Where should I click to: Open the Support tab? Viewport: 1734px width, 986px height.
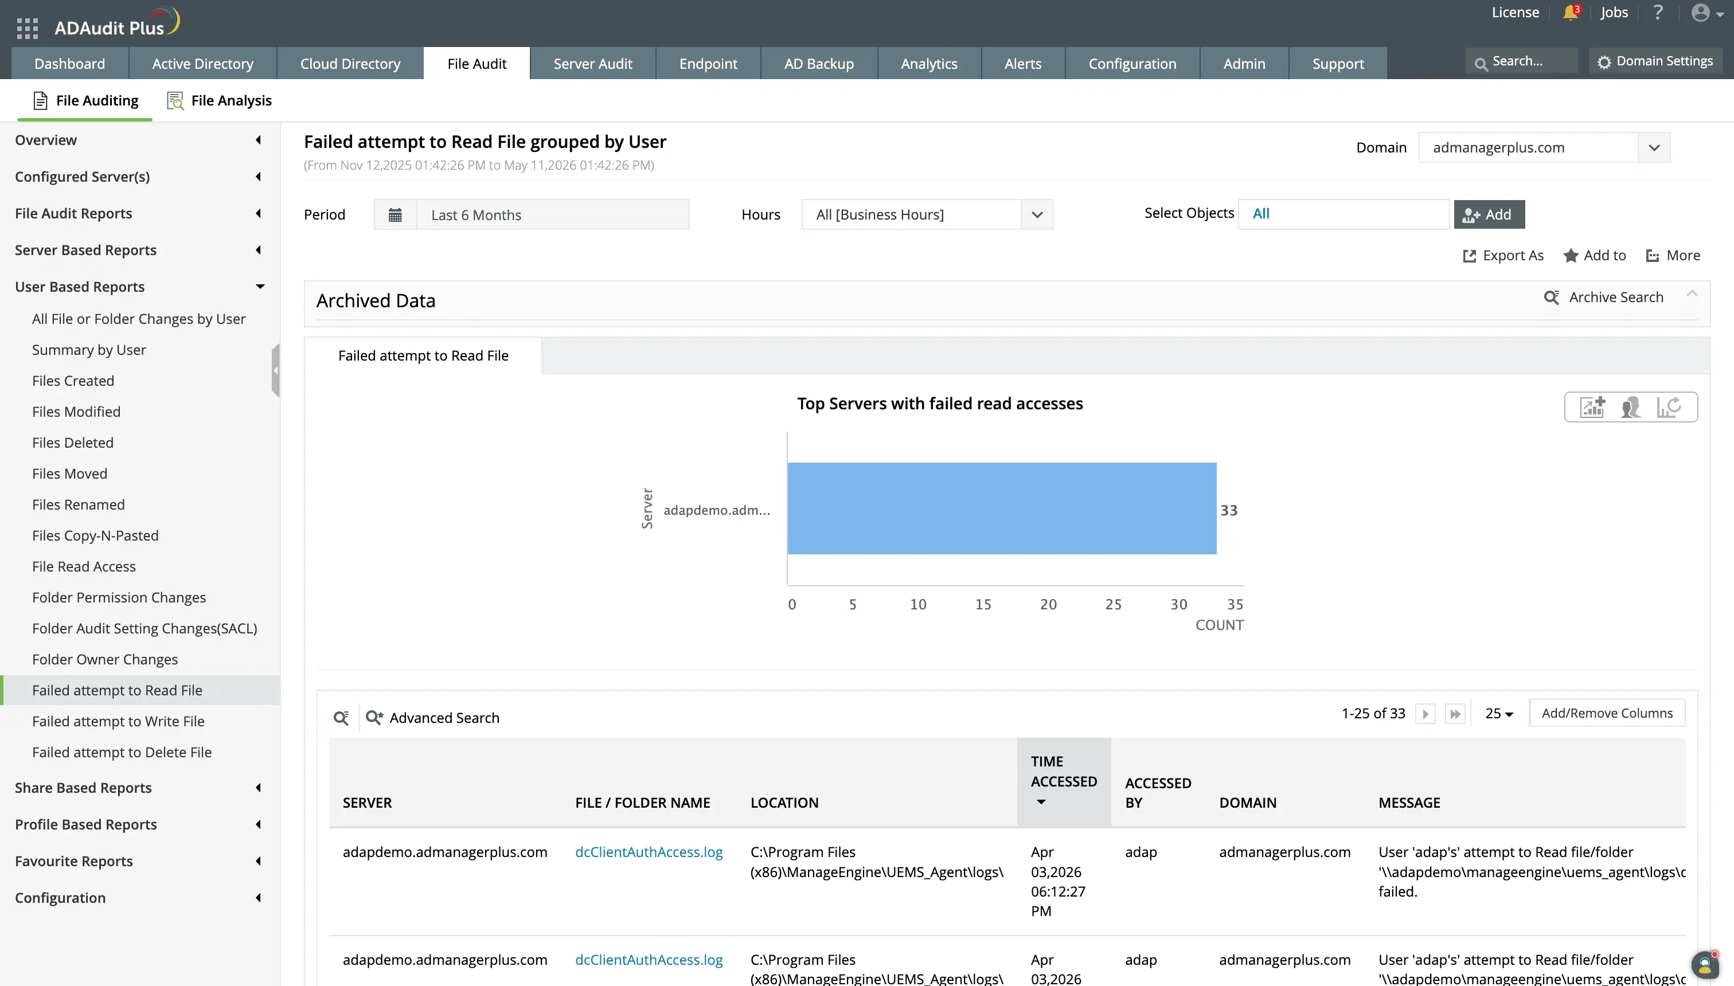pos(1338,63)
